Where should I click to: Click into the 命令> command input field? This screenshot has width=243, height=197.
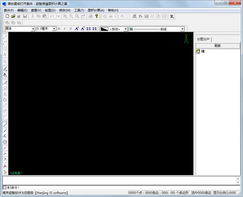125,187
